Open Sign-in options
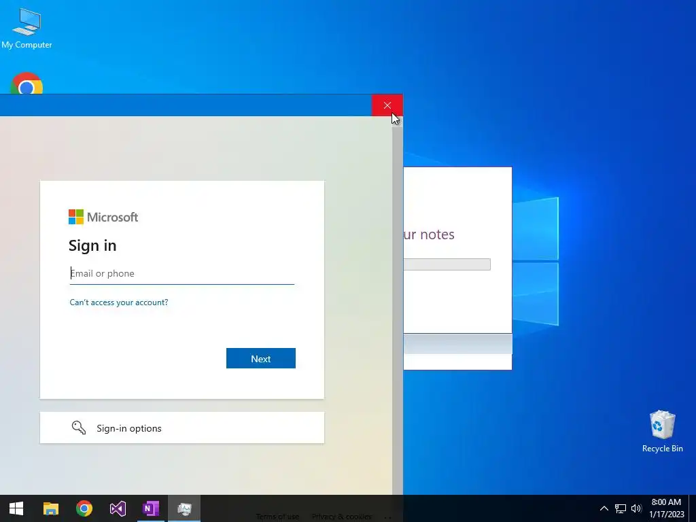This screenshot has height=522, width=696. [182, 428]
